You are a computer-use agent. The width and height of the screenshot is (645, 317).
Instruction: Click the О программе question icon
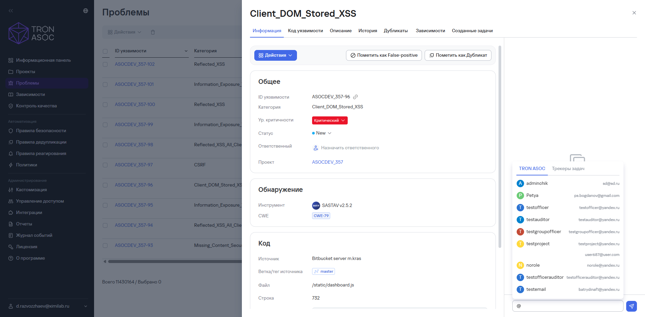click(11, 258)
